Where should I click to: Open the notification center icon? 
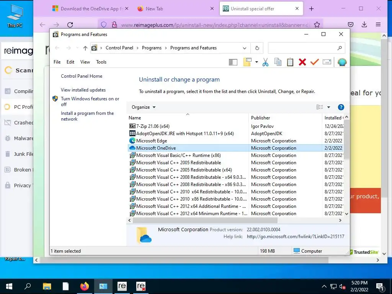point(380,286)
